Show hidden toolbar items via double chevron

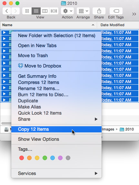pyautogui.click(x=134, y=14)
